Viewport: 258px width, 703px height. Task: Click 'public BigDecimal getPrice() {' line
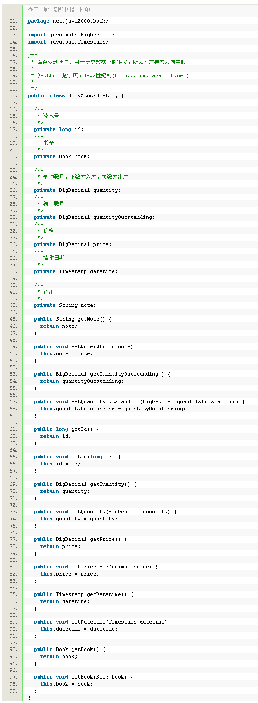pos(80,539)
